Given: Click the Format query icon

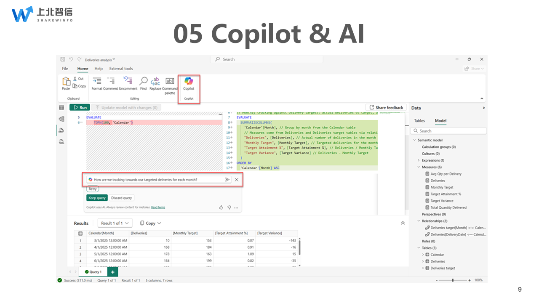Looking at the screenshot, I should [97, 81].
